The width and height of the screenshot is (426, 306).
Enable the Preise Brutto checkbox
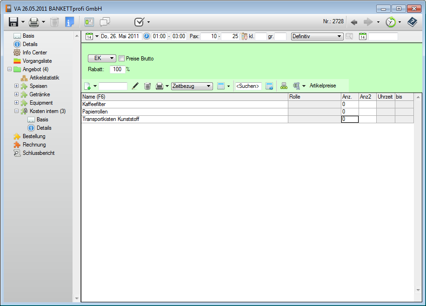tap(122, 59)
